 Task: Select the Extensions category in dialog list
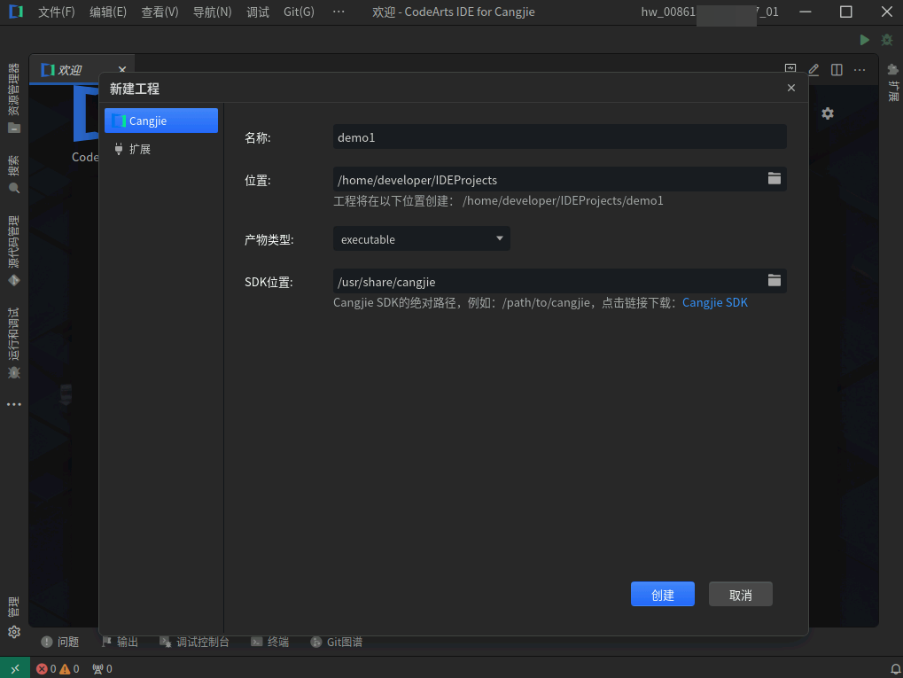(x=161, y=149)
